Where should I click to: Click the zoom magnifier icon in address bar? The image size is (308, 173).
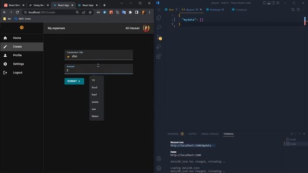point(77,12)
